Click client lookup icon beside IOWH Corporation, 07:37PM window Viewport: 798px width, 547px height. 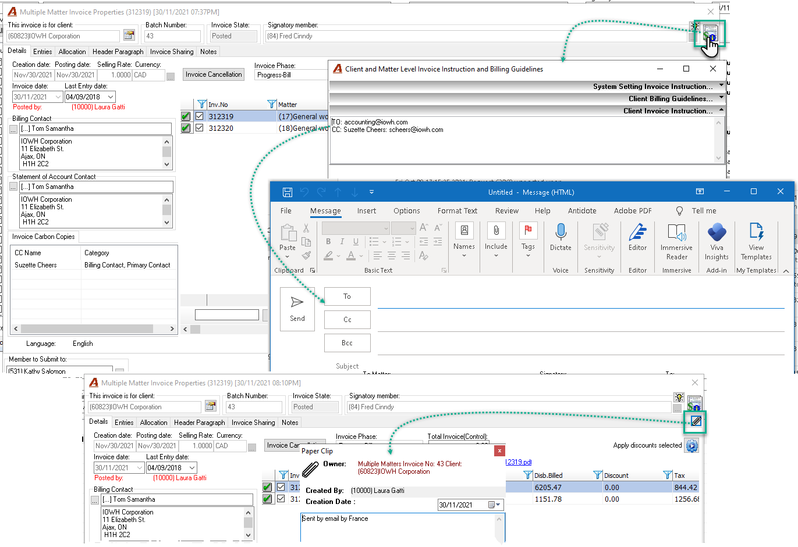pyautogui.click(x=129, y=35)
